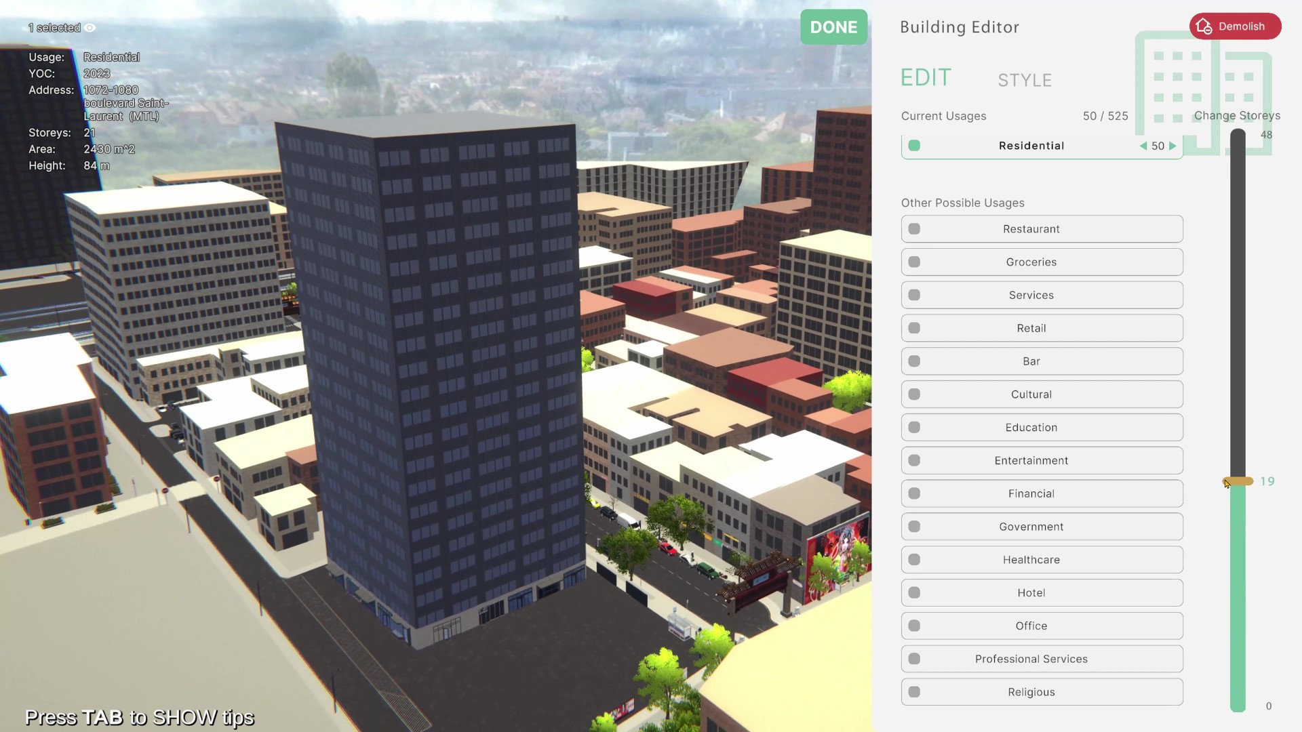Image resolution: width=1302 pixels, height=732 pixels.
Task: Click the red Demolish button
Action: pyautogui.click(x=1235, y=26)
